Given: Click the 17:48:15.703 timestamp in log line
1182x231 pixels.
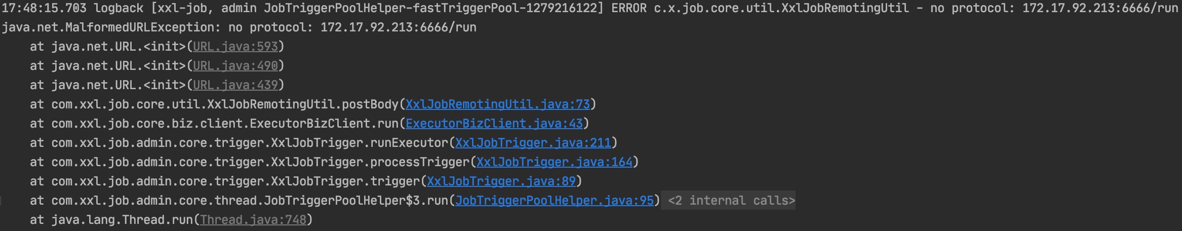Looking at the screenshot, I should [x=44, y=8].
